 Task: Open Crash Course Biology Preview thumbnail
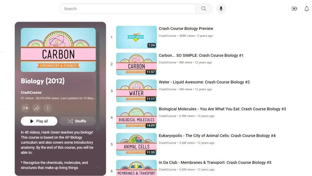point(136,37)
